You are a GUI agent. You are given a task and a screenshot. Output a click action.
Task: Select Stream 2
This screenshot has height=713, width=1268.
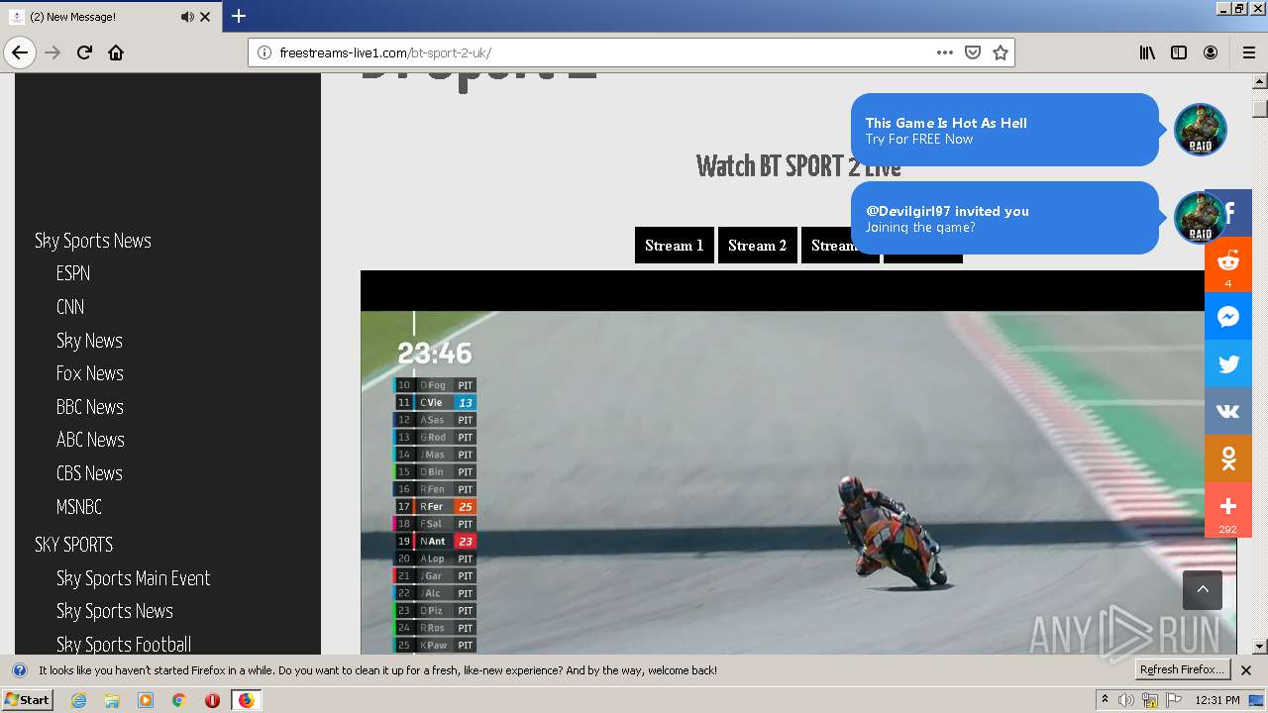[x=757, y=246]
